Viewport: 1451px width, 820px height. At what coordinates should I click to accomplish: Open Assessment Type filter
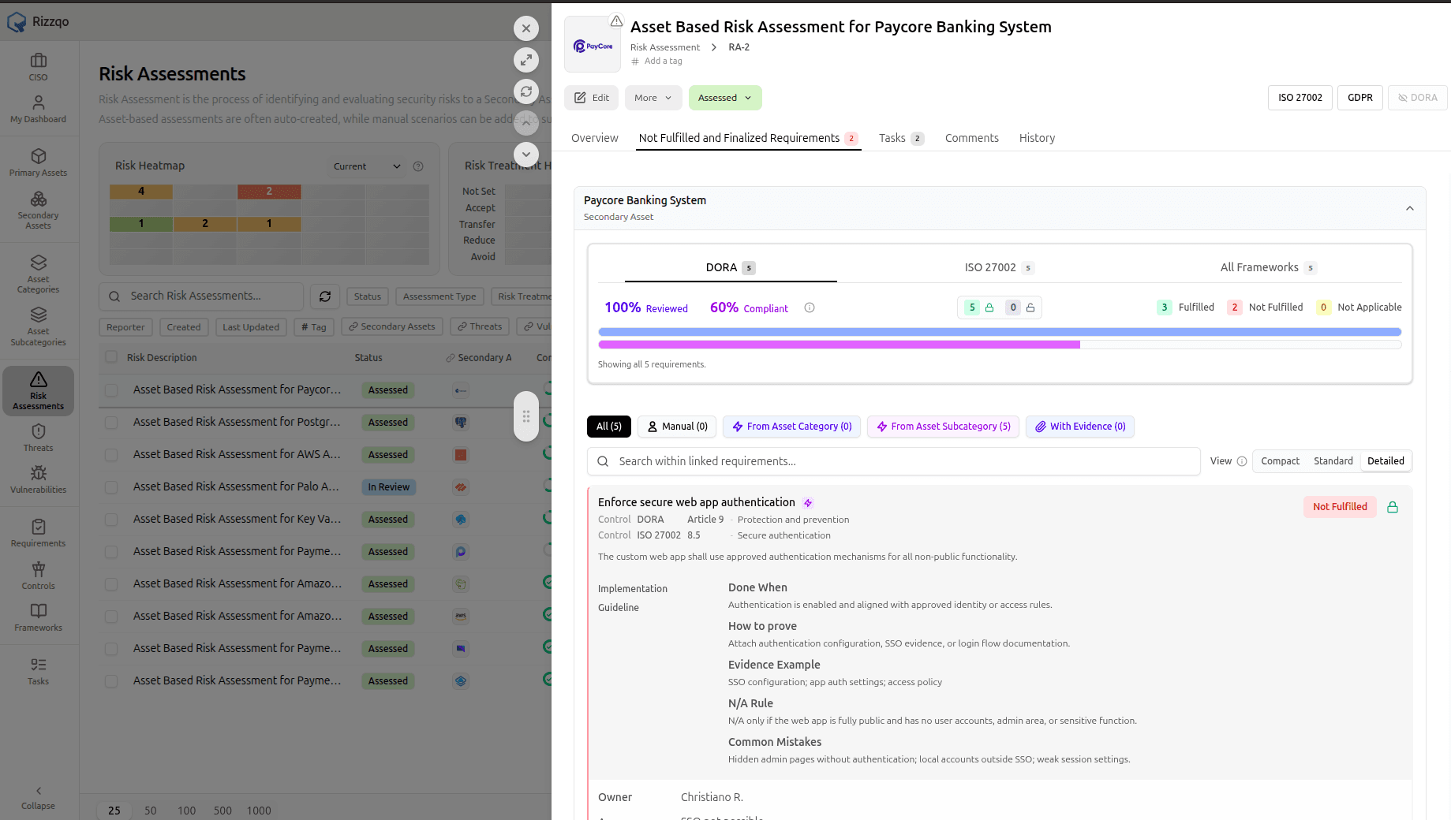439,296
